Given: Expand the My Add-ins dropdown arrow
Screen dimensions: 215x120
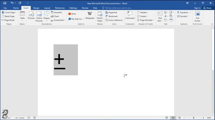Looking at the screenshot, I should (x=84, y=19).
